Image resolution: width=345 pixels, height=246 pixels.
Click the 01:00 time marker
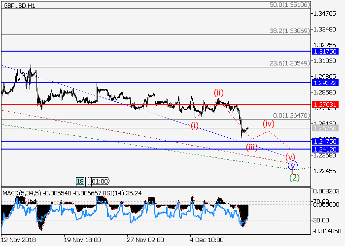[101, 181]
